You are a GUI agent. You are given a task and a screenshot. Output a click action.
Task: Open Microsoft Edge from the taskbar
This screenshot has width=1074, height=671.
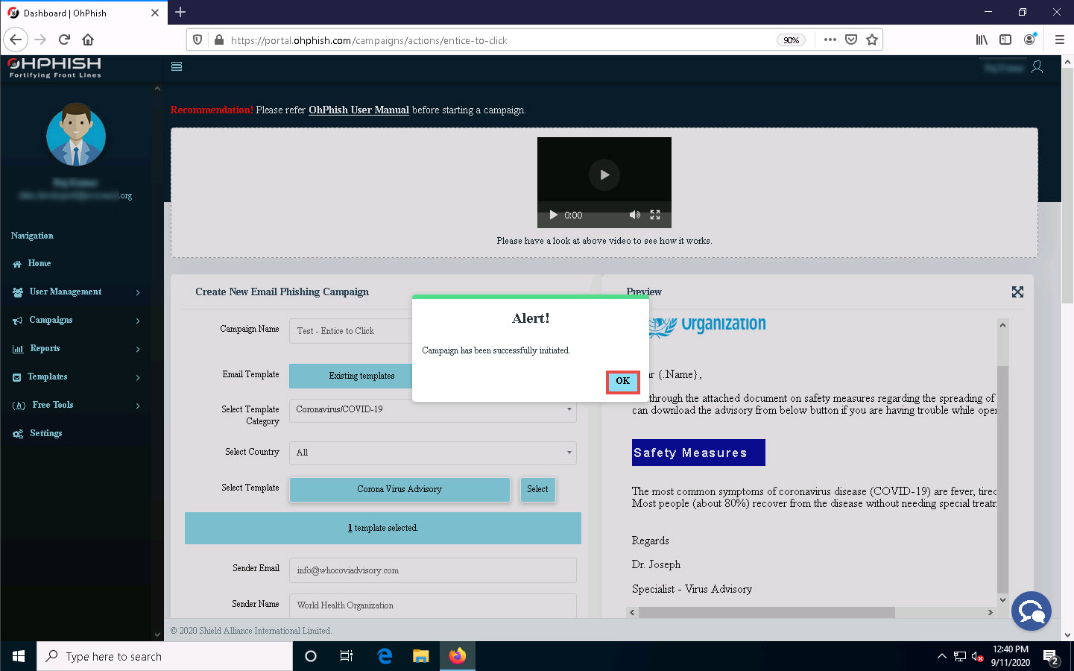pyautogui.click(x=385, y=656)
